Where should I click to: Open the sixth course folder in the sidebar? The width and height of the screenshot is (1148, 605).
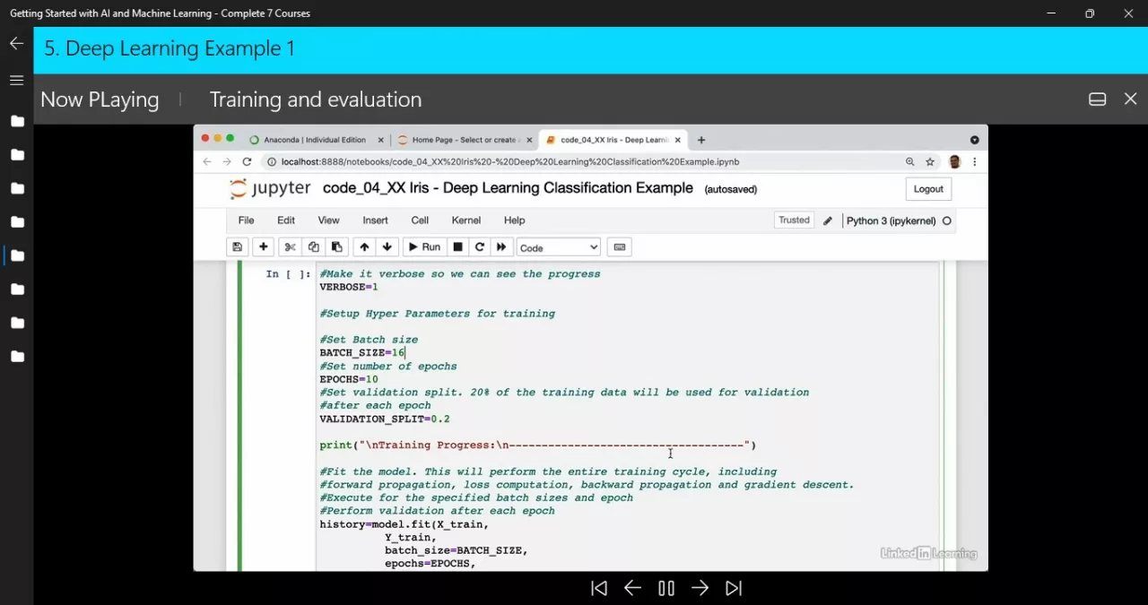(x=17, y=290)
